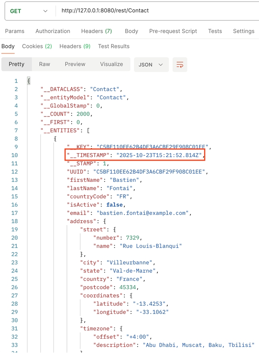Click the __TIMESTAMP value on line 10

point(159,155)
